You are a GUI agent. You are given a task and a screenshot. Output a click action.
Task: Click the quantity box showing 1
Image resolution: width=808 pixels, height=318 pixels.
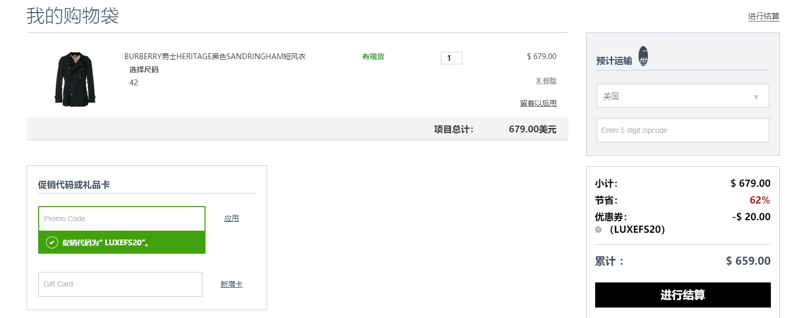pos(451,58)
